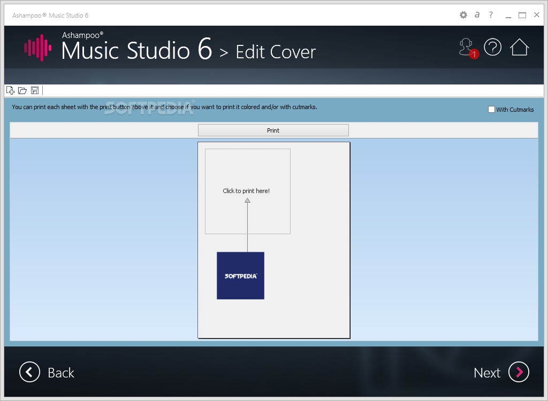The width and height of the screenshot is (548, 401).
Task: Click the Music Studio 6 title text
Action: point(136,50)
